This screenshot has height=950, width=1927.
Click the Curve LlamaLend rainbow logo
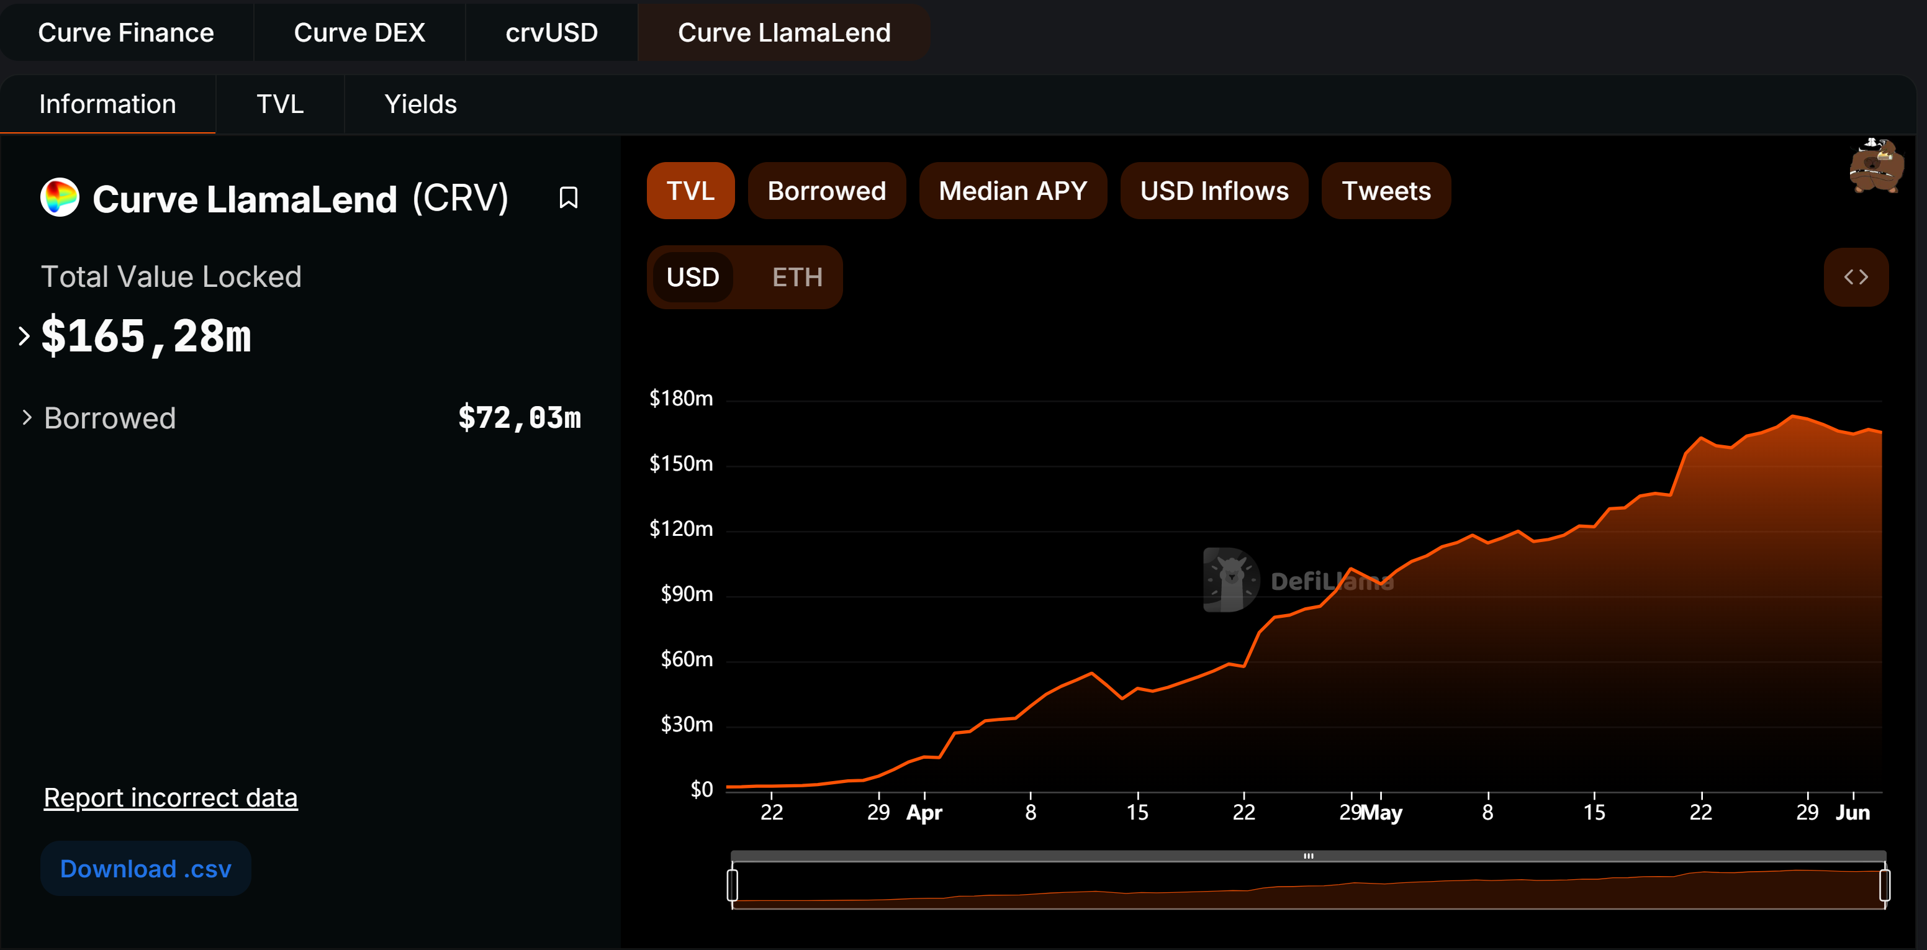click(x=60, y=198)
